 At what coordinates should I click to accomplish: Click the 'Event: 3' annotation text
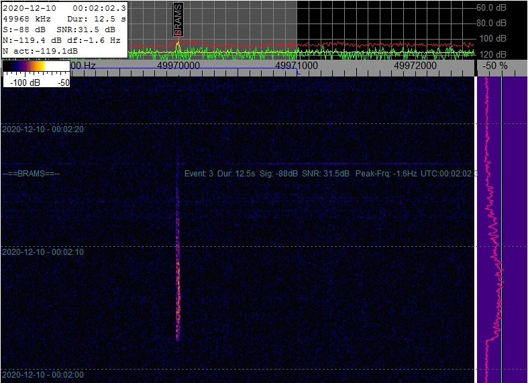click(x=199, y=174)
